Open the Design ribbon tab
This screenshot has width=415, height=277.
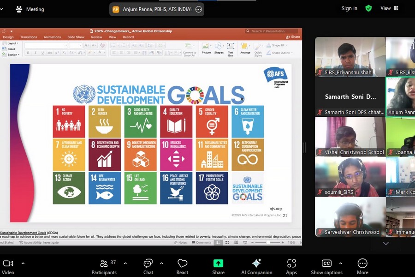[8, 37]
